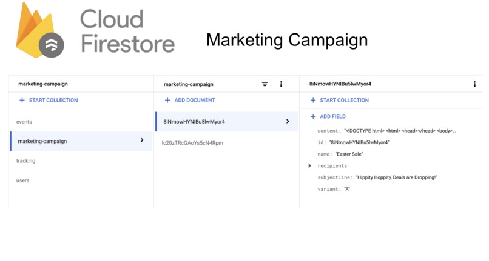Select the marketing-campaign collection
Viewport: 489px width, 261px height.
click(81, 141)
